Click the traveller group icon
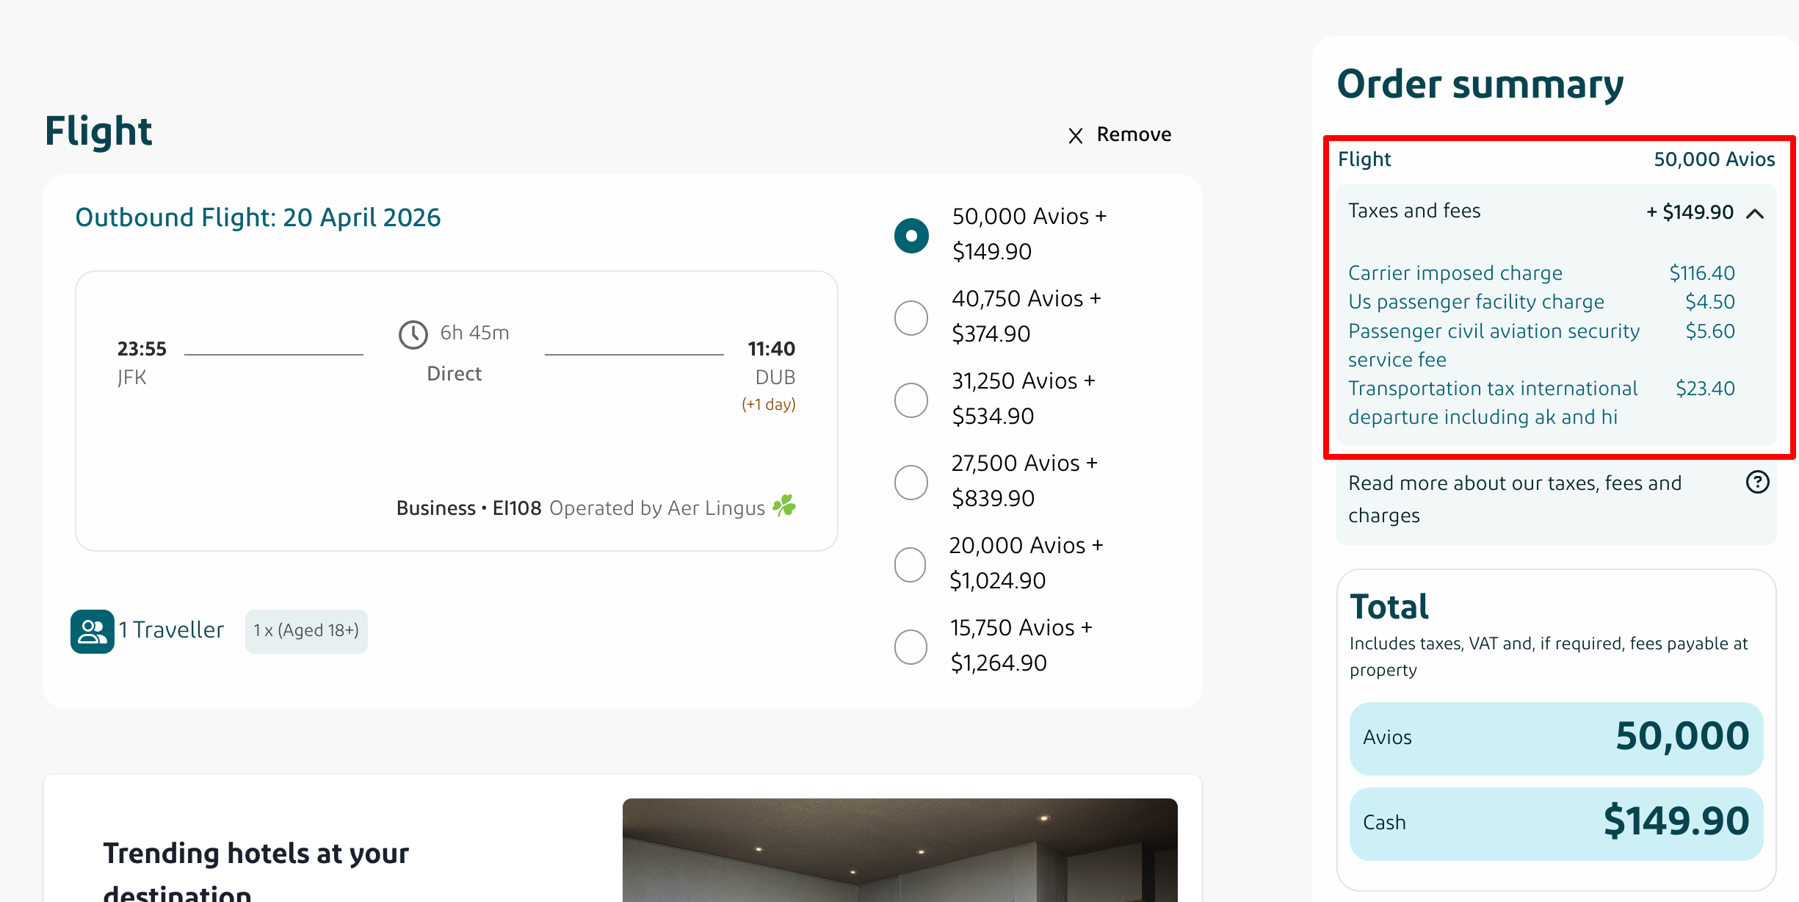 tap(93, 630)
